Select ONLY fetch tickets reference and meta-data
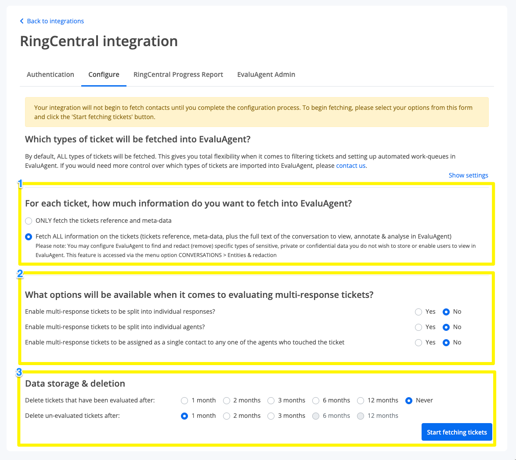 (29, 221)
